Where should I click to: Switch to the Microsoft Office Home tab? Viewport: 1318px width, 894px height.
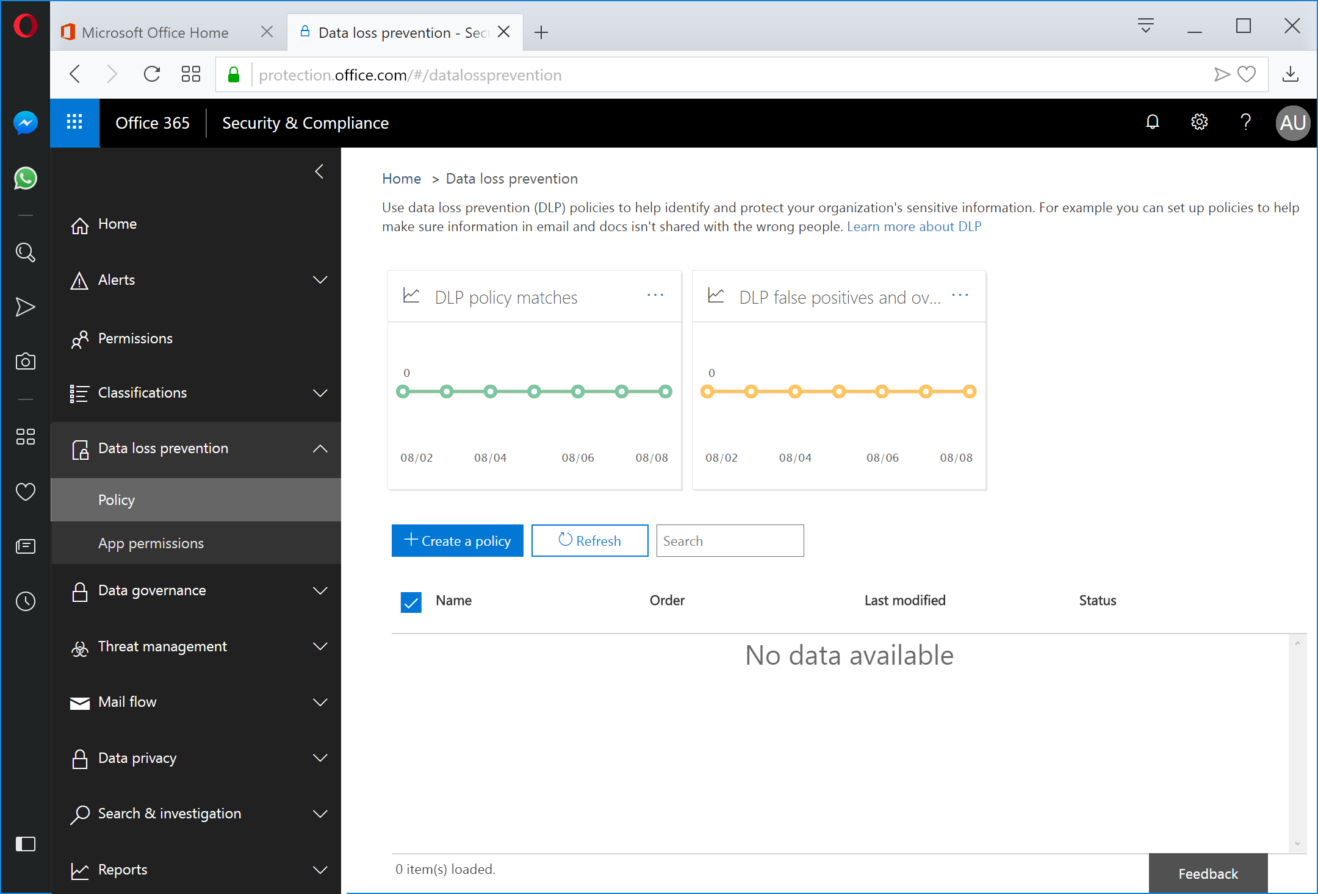click(155, 32)
